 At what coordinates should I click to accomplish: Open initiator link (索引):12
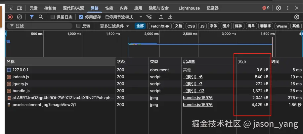click(x=194, y=91)
